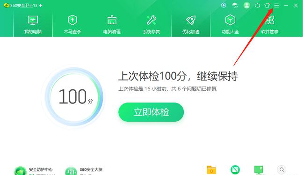Click the 360安全大脑 label
This screenshot has height=175, width=304.
pyautogui.click(x=91, y=169)
